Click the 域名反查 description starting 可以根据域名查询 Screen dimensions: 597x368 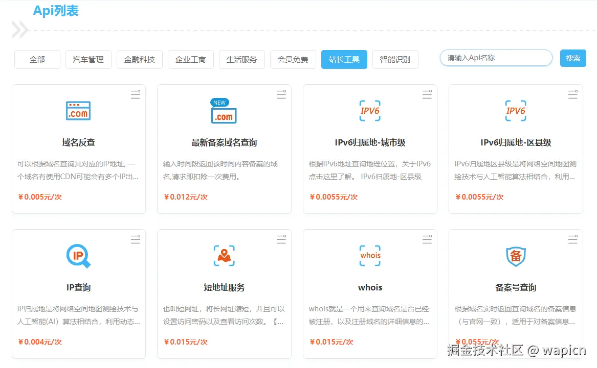click(x=78, y=170)
